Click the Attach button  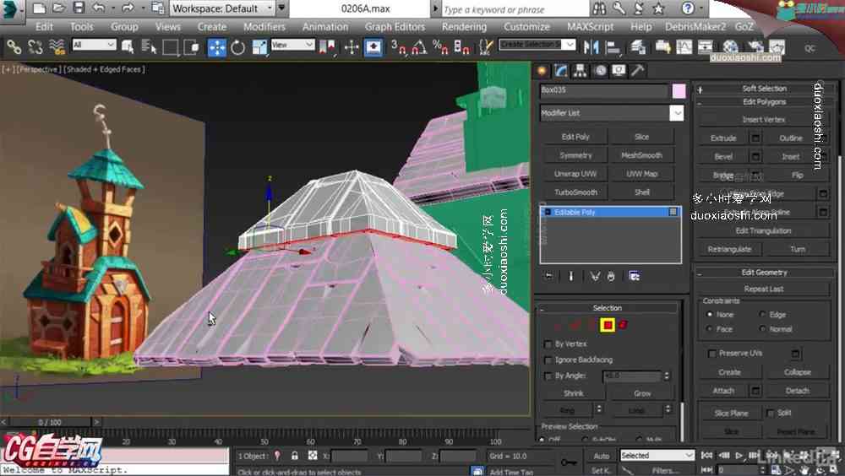[723, 391]
